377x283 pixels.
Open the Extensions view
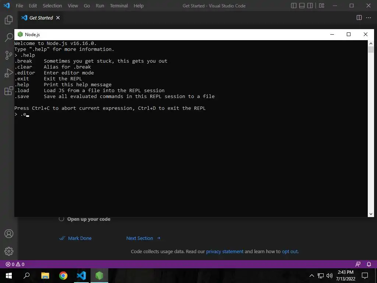tap(9, 91)
